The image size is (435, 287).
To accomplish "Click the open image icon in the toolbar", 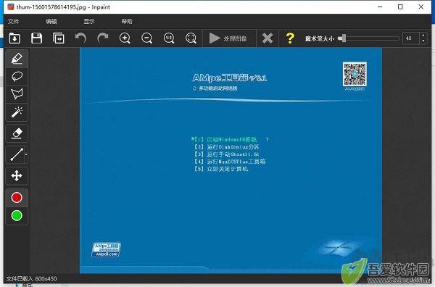I will click(14, 38).
